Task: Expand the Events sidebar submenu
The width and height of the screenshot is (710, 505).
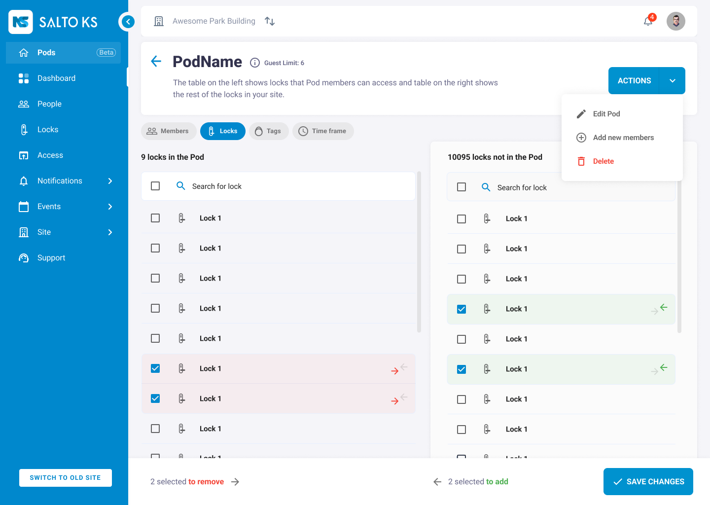Action: click(110, 207)
